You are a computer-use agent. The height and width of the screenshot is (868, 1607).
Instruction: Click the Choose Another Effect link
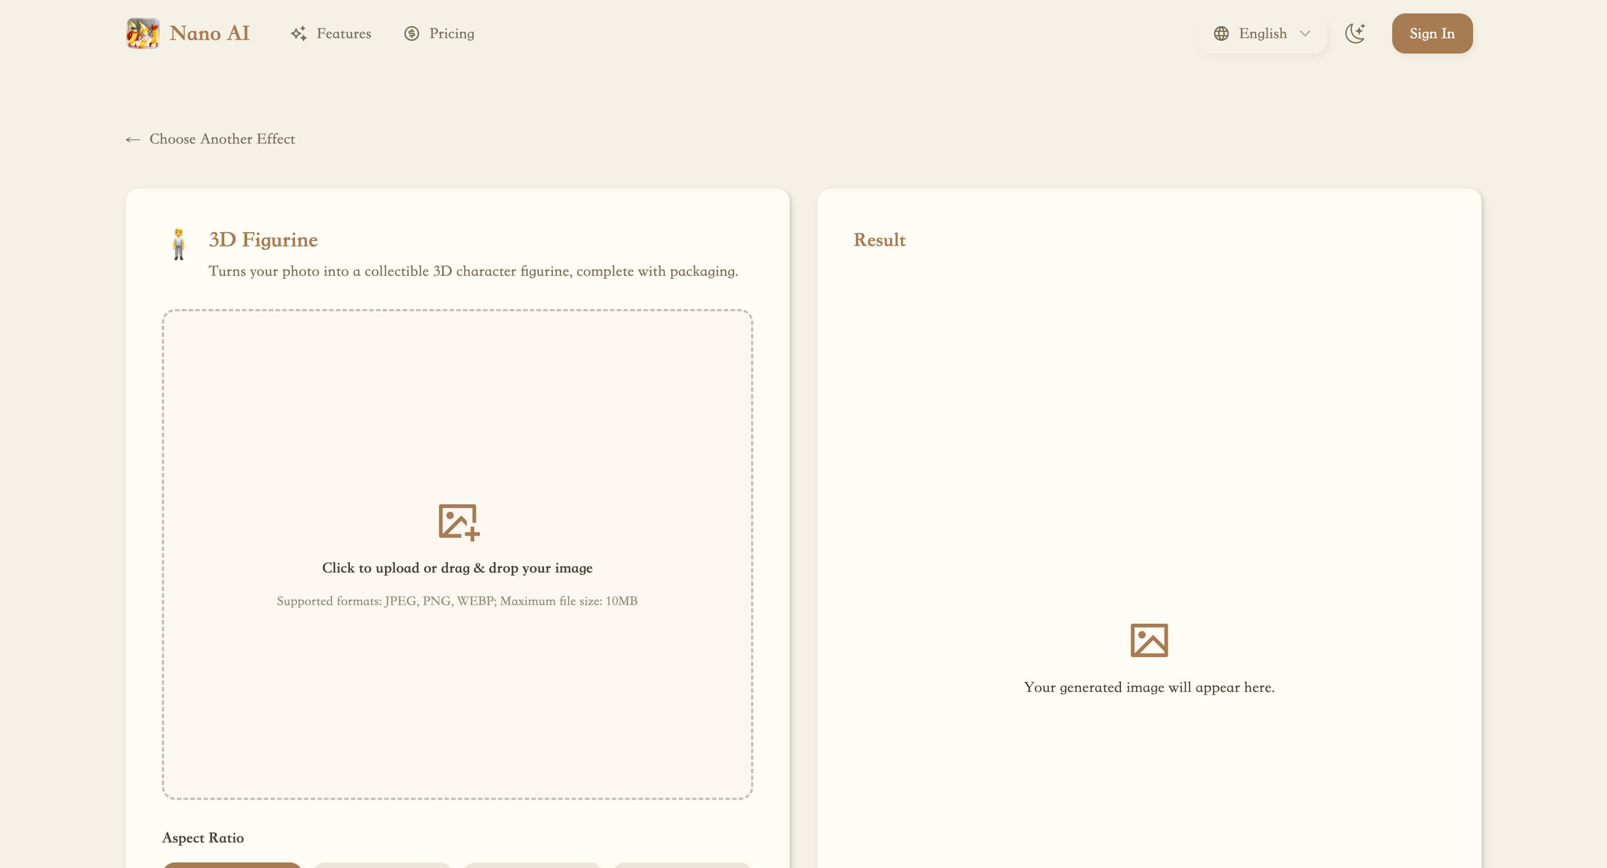click(222, 139)
